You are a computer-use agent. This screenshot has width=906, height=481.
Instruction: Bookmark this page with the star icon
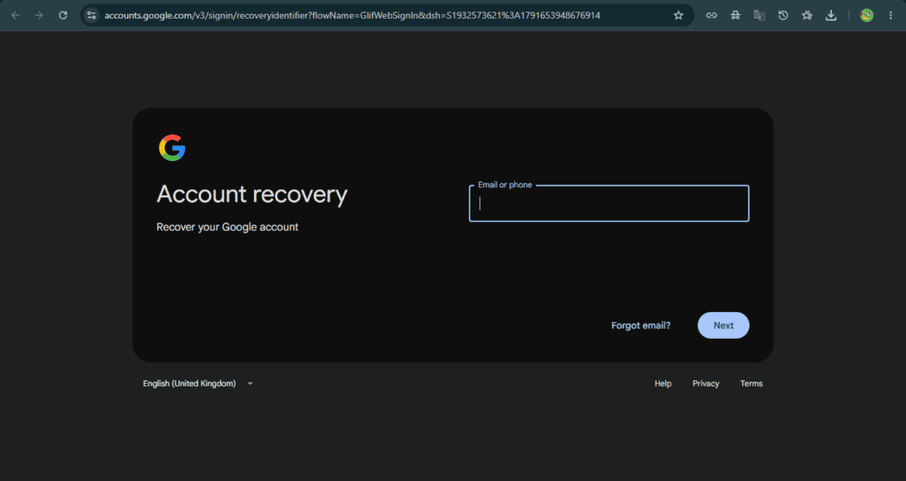pos(679,16)
